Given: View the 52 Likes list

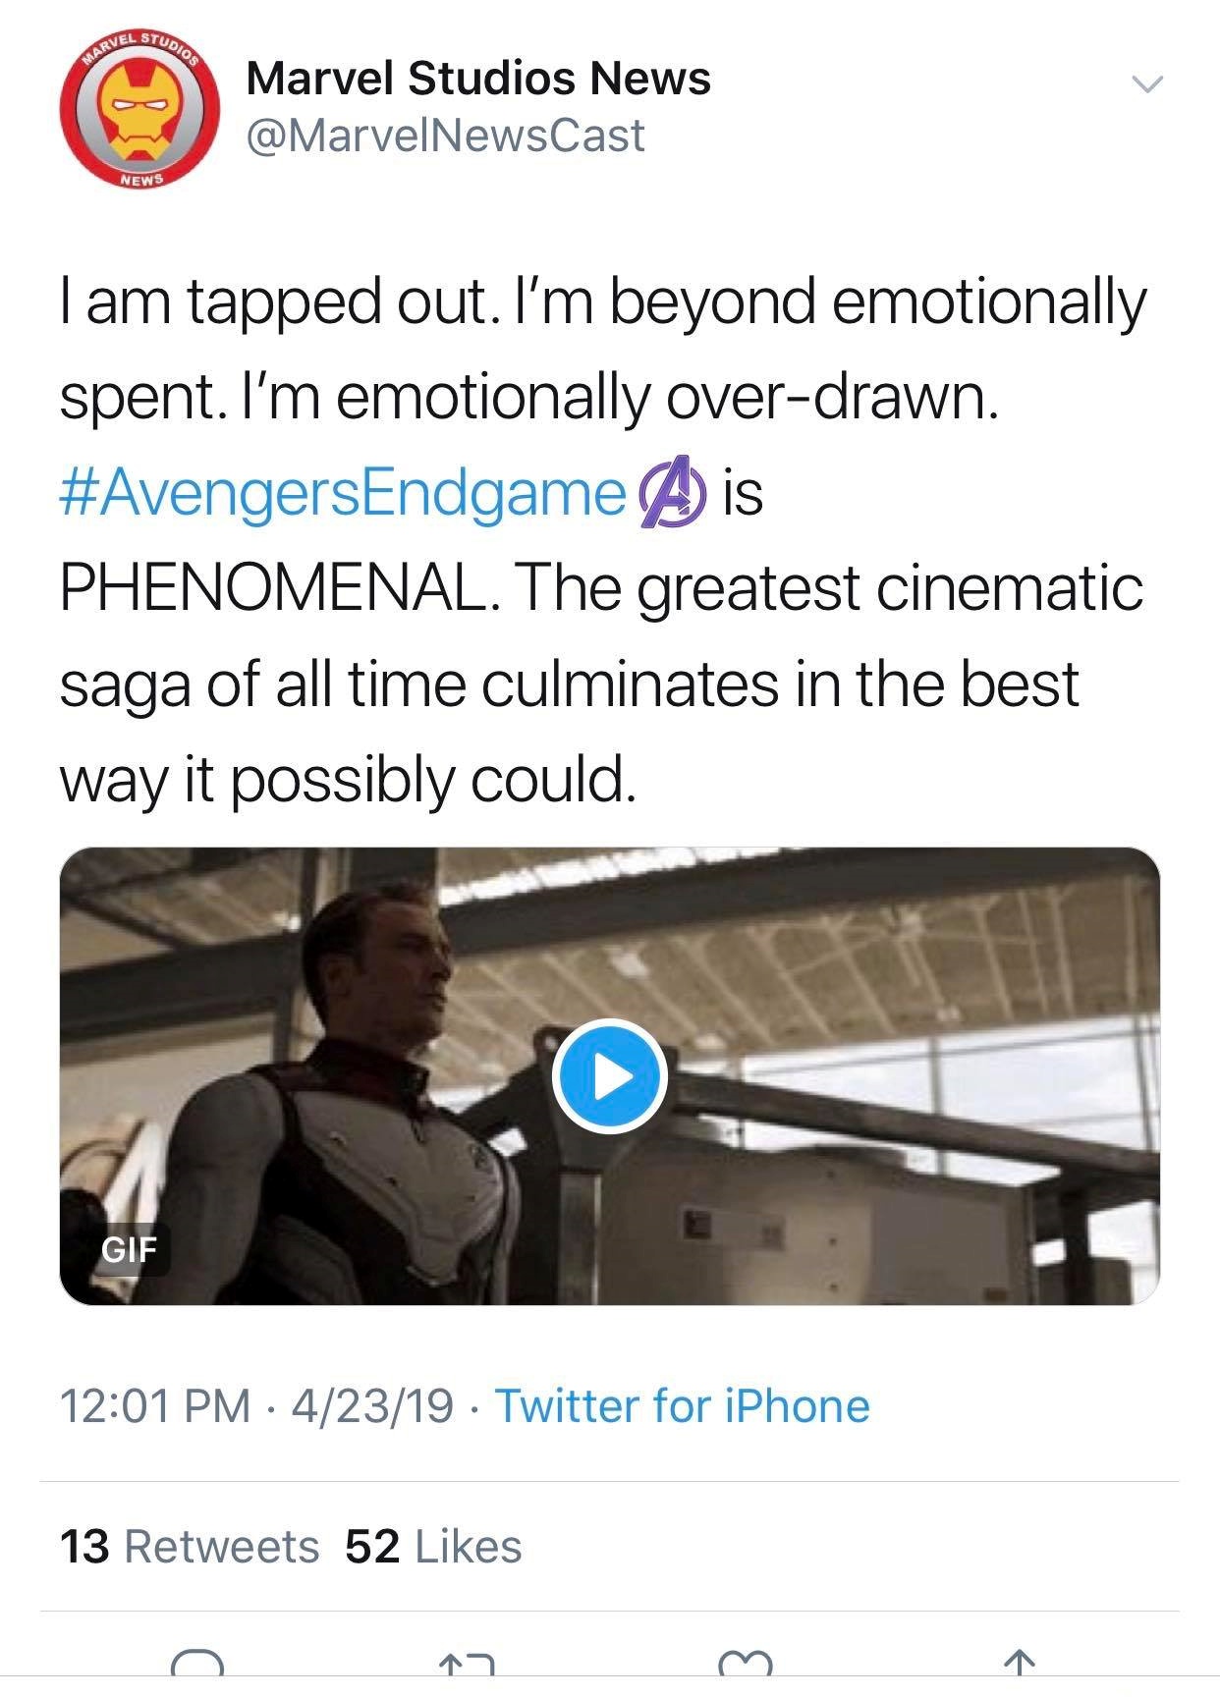Looking at the screenshot, I should coord(433,1547).
